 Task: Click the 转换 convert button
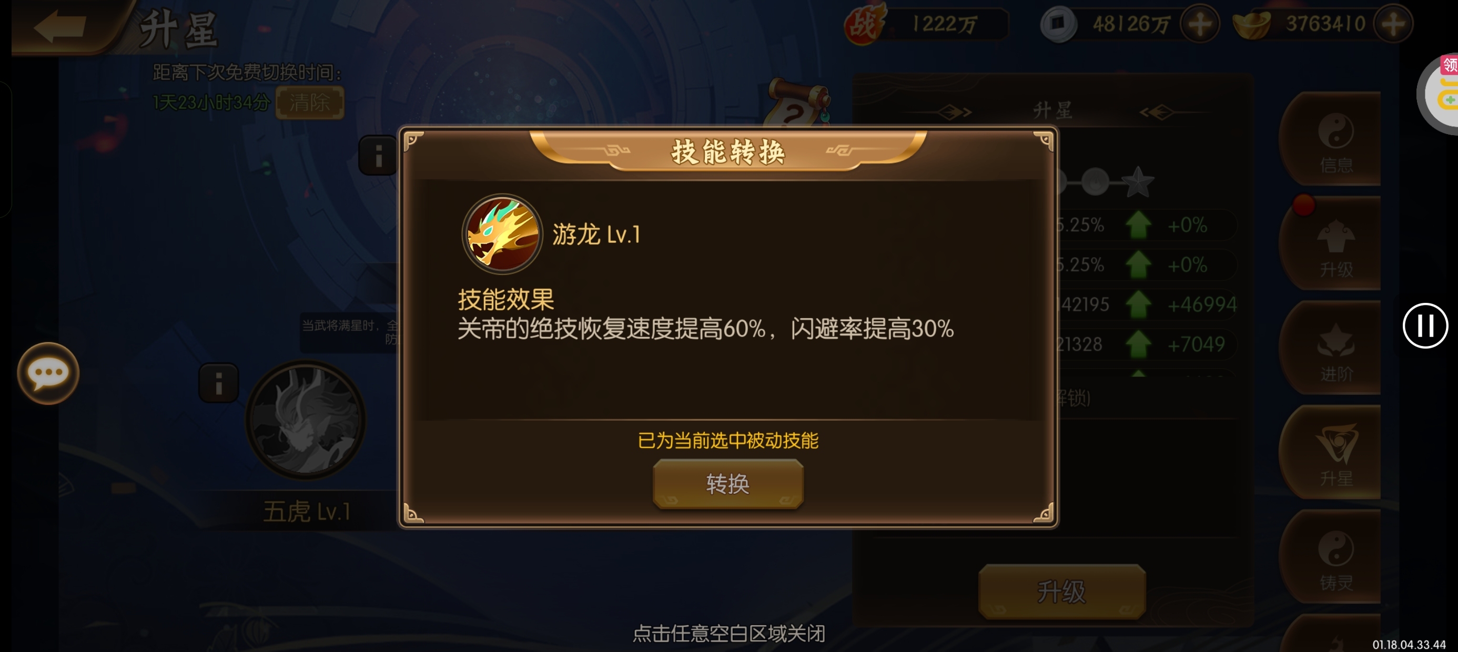pos(728,484)
